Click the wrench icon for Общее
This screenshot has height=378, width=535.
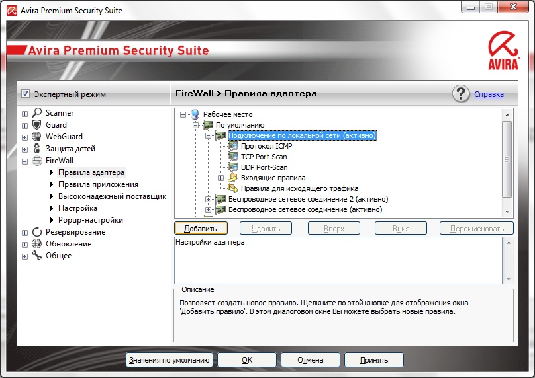[x=37, y=255]
